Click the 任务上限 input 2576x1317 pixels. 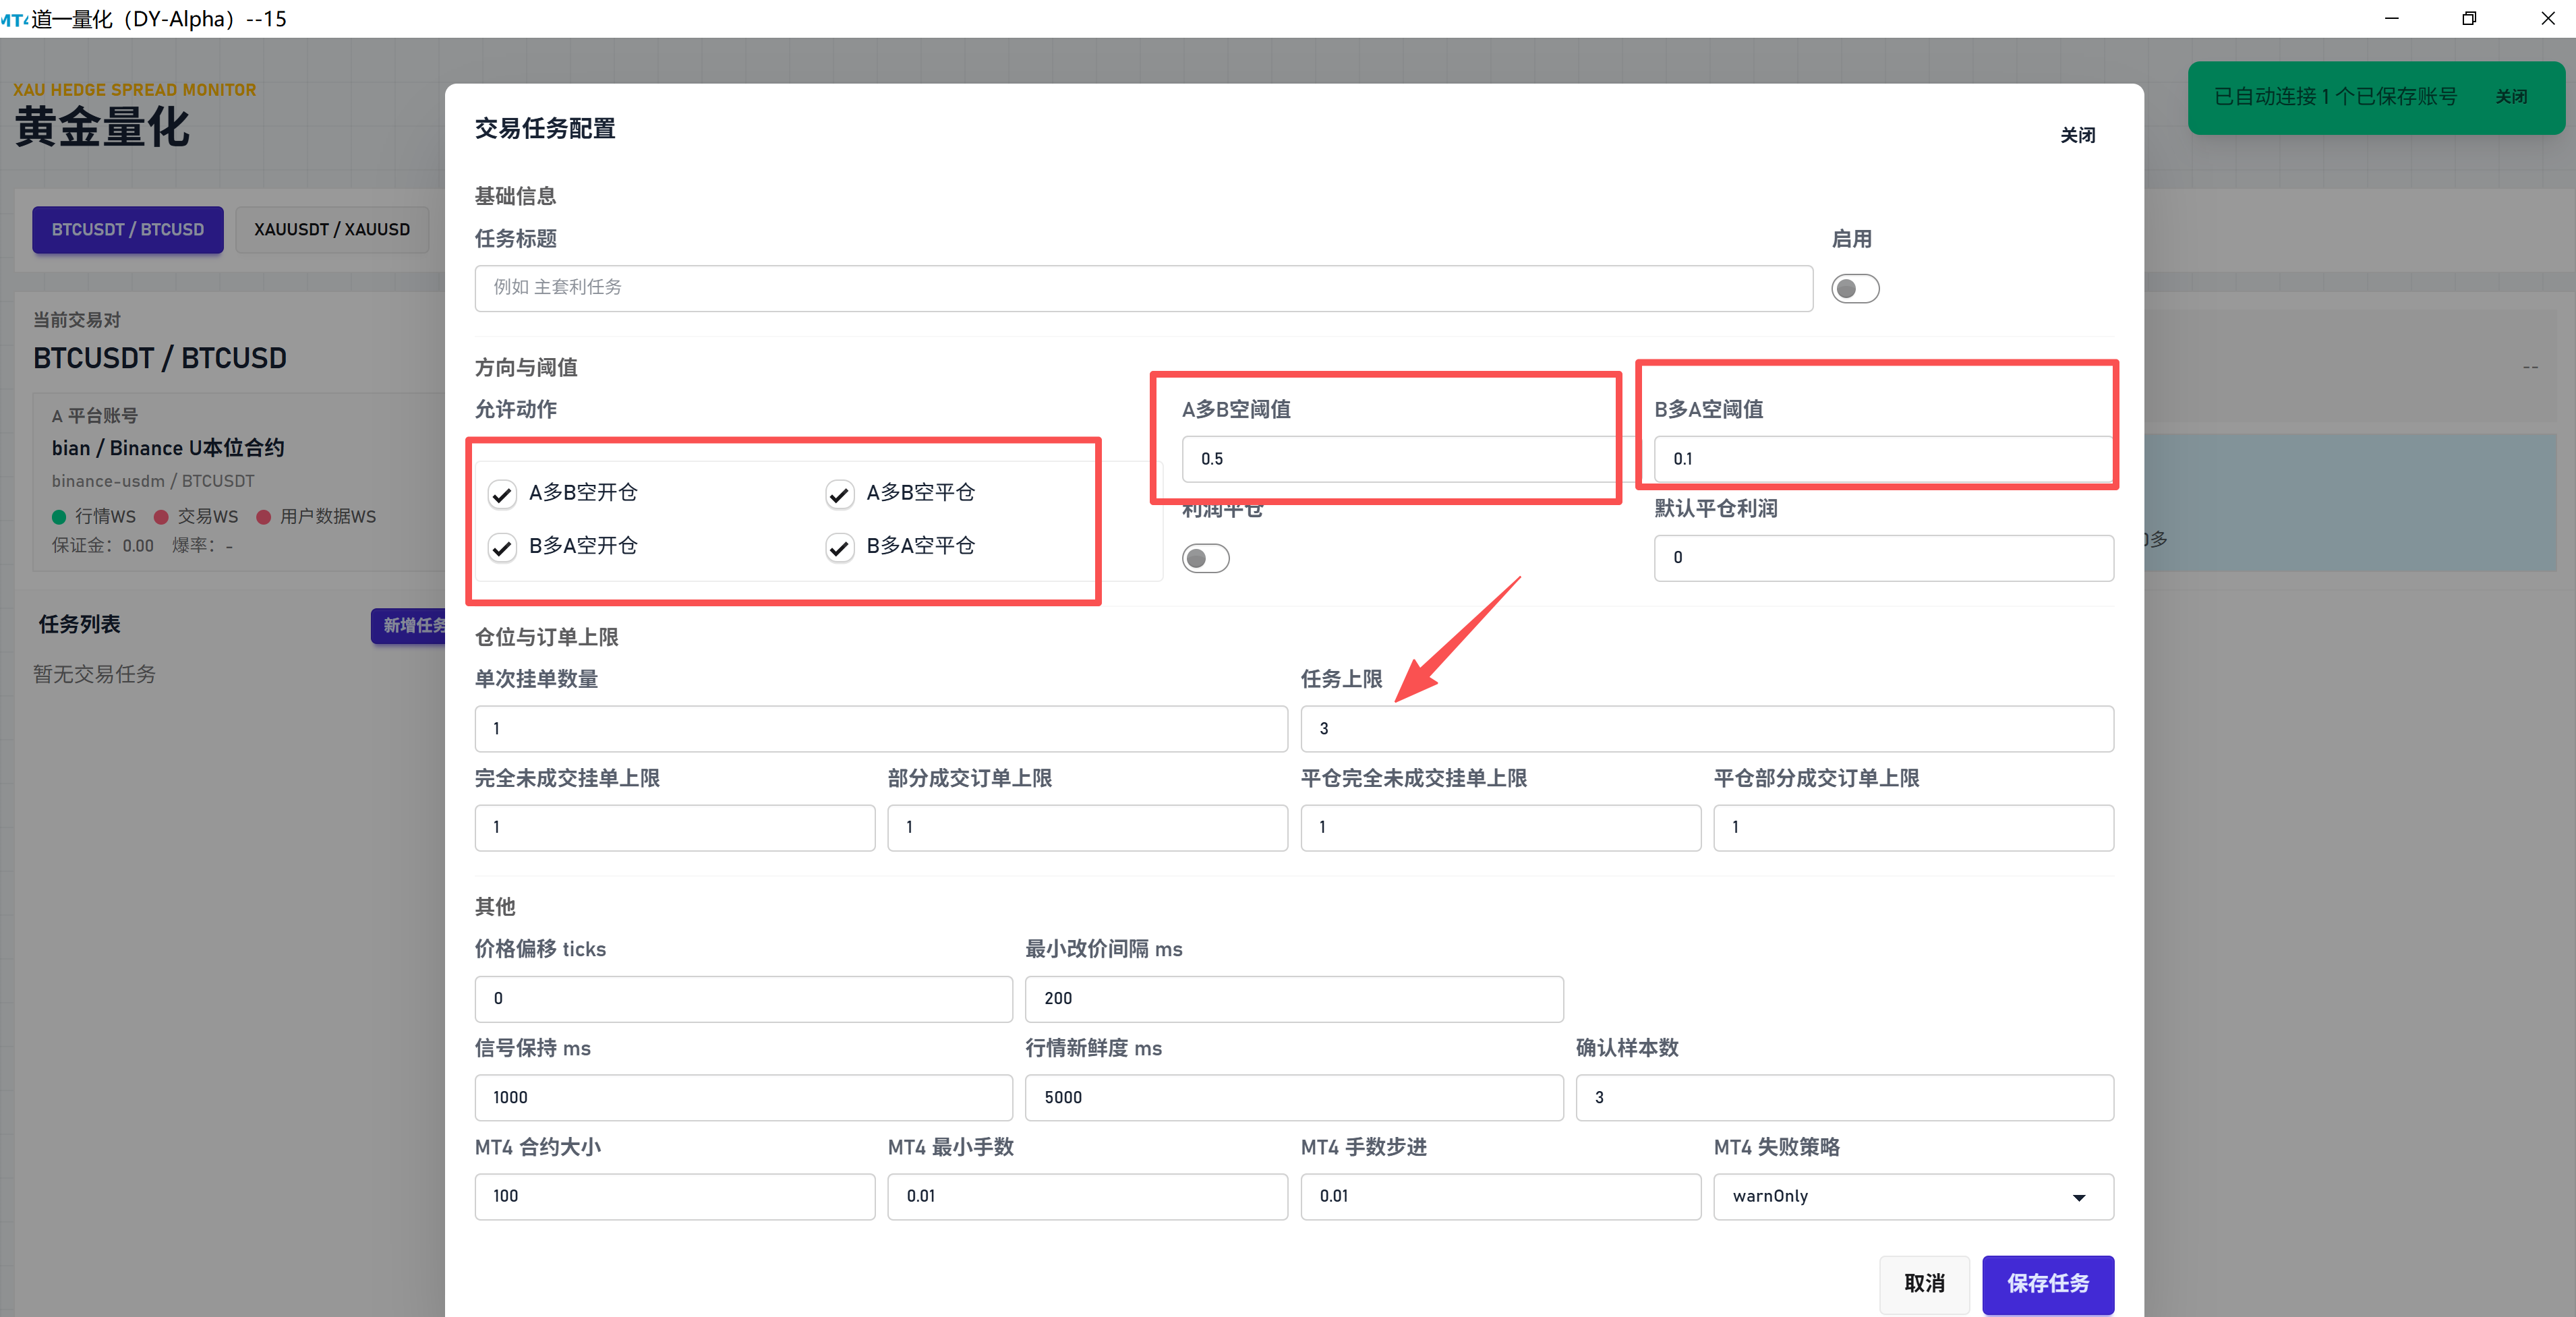point(1707,729)
